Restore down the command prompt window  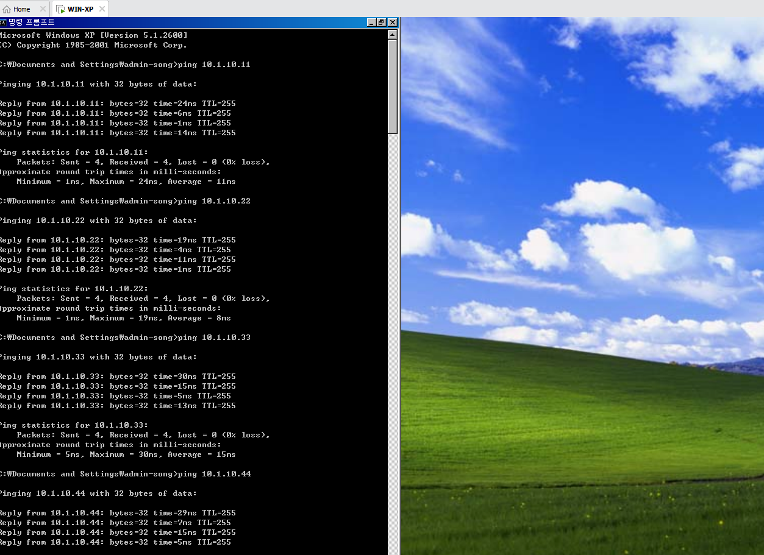[382, 22]
